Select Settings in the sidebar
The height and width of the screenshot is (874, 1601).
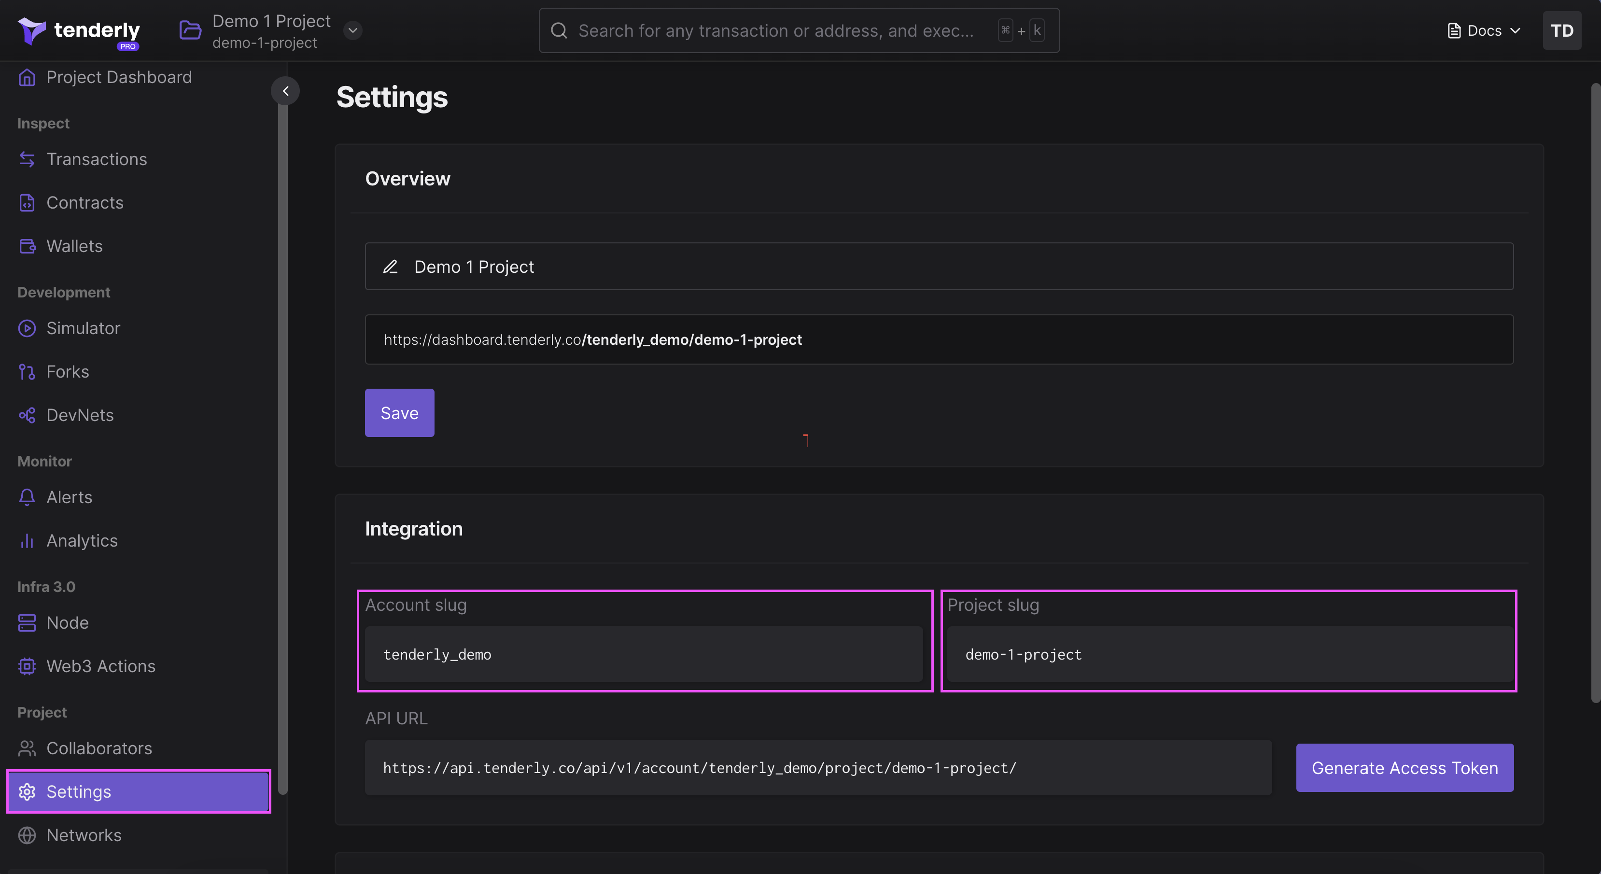coord(139,792)
